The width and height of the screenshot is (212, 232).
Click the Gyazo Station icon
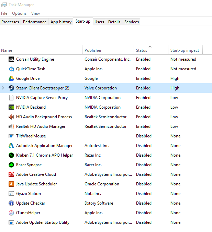coord(11,194)
